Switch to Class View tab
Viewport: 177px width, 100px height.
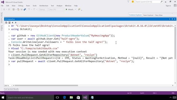pyautogui.click(x=158, y=15)
